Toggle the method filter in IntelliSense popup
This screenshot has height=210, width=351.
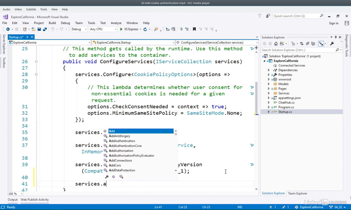(113, 177)
